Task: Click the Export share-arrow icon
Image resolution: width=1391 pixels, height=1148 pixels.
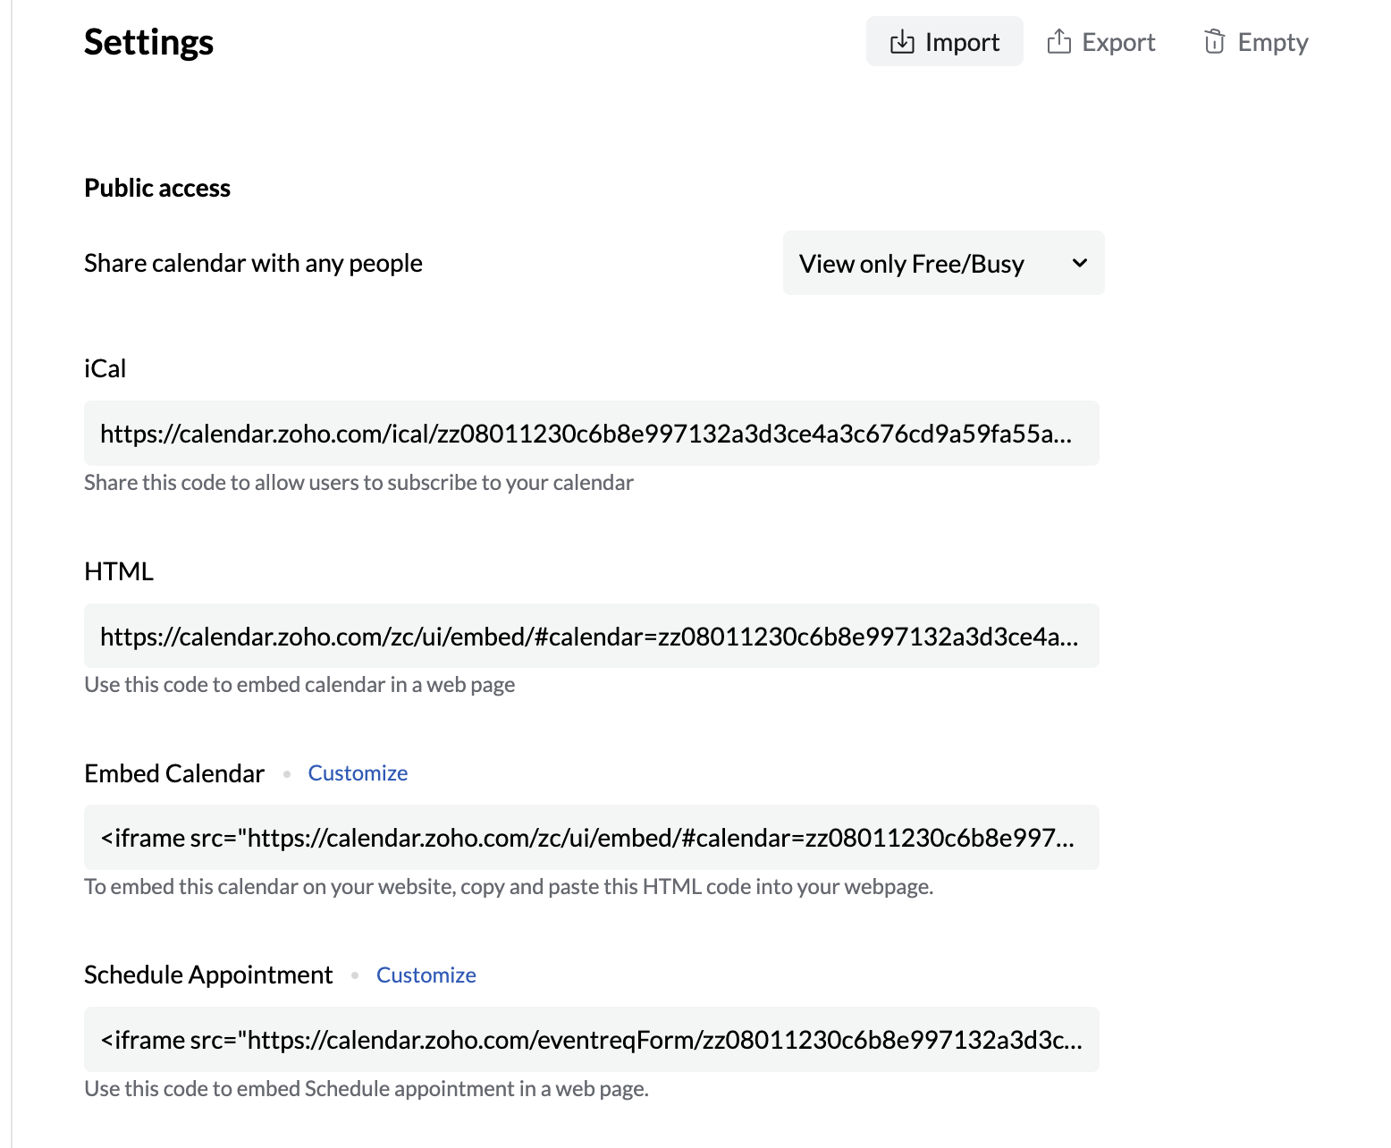Action: [1058, 42]
